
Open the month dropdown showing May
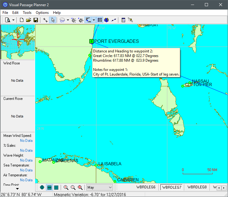point(100,187)
